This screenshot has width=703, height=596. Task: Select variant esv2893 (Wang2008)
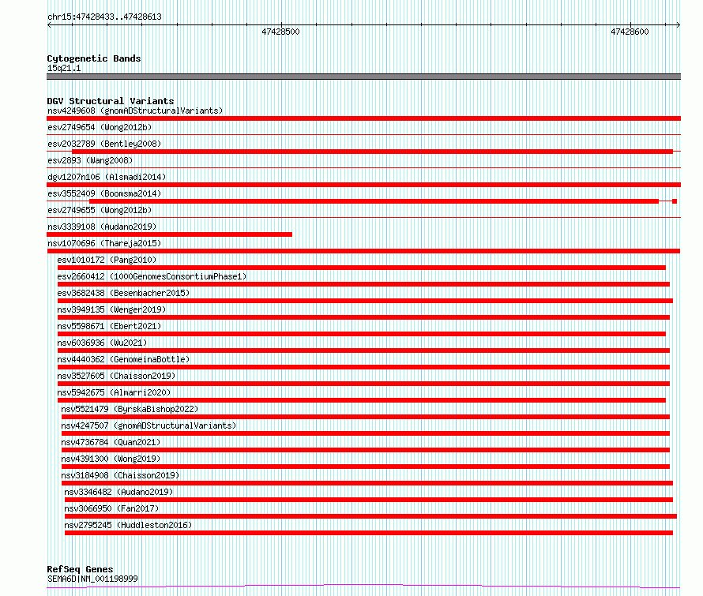tap(90, 160)
